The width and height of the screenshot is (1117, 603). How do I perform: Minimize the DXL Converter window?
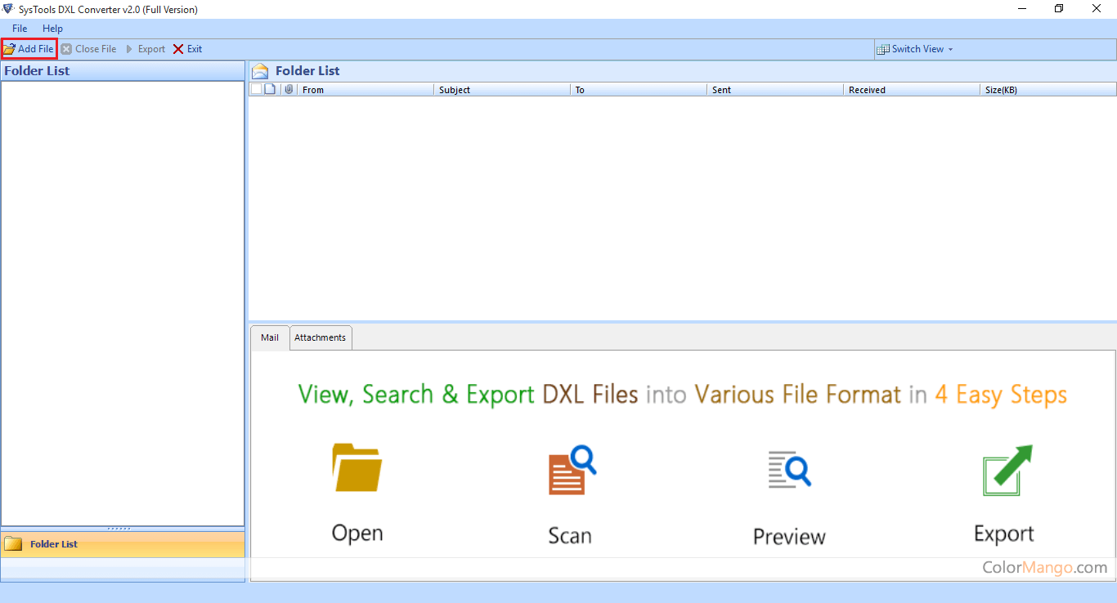(x=1022, y=9)
